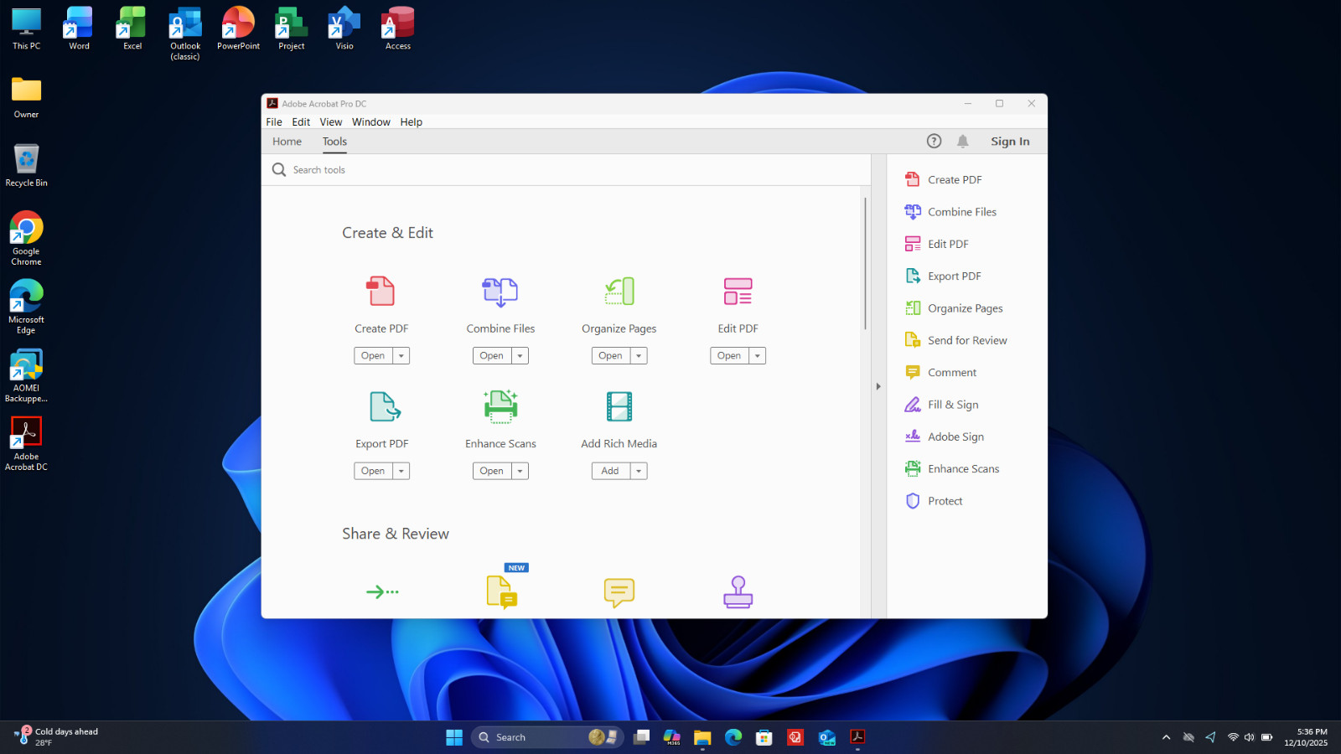This screenshot has width=1341, height=754.
Task: Switch to the Home tab
Action: click(287, 142)
